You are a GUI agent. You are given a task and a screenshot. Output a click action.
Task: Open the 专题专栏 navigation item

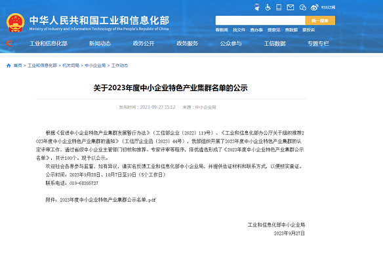point(318,43)
